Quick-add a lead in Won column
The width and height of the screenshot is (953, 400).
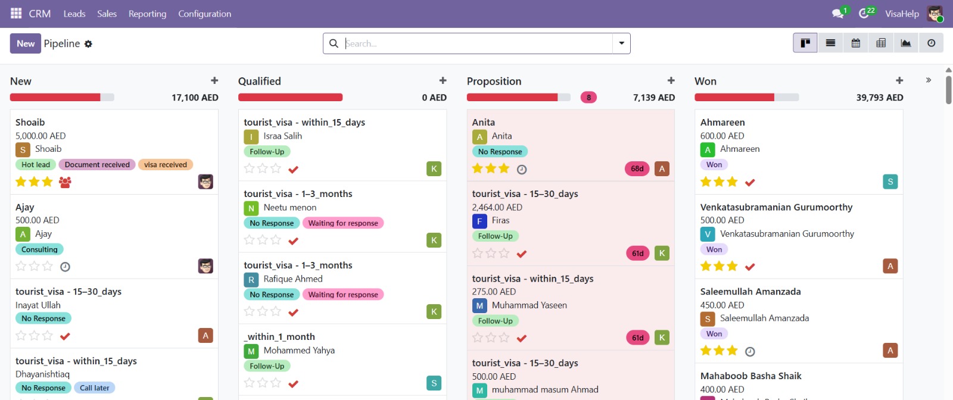click(x=899, y=80)
